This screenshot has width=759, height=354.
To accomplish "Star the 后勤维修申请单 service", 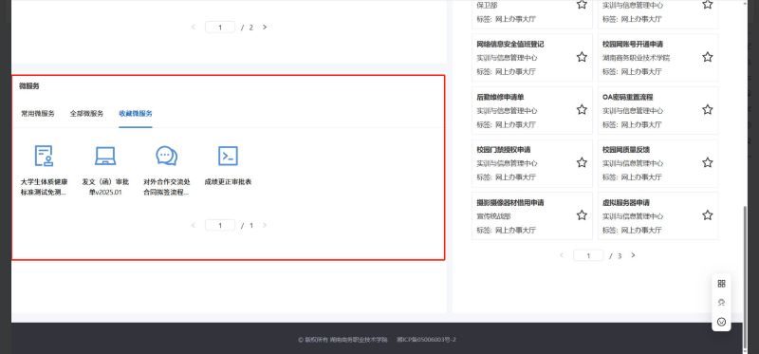I will point(582,110).
